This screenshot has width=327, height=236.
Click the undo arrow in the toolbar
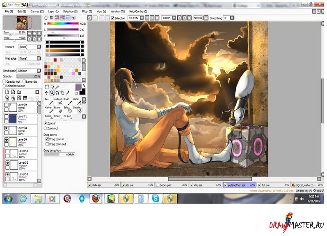point(90,18)
